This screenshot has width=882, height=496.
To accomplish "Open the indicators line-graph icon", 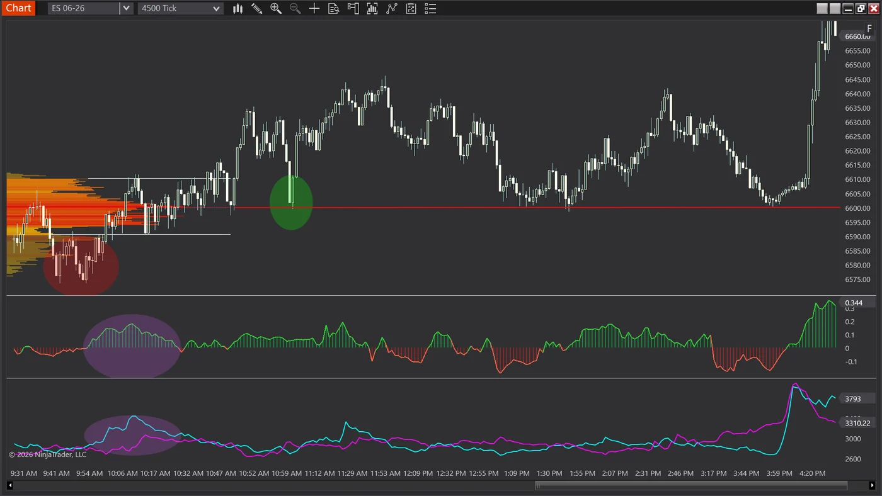I will click(x=392, y=8).
